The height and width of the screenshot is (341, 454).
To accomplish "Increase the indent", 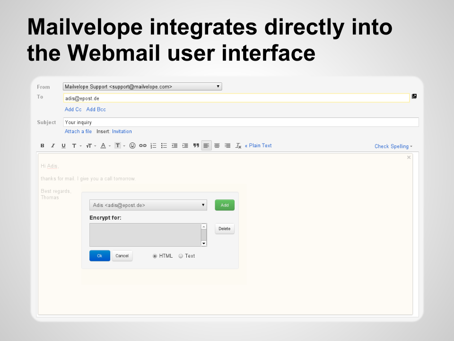I will [x=185, y=145].
